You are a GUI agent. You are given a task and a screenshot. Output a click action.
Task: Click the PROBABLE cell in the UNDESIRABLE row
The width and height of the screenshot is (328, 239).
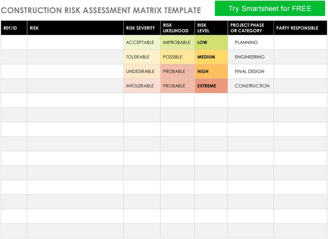point(178,72)
